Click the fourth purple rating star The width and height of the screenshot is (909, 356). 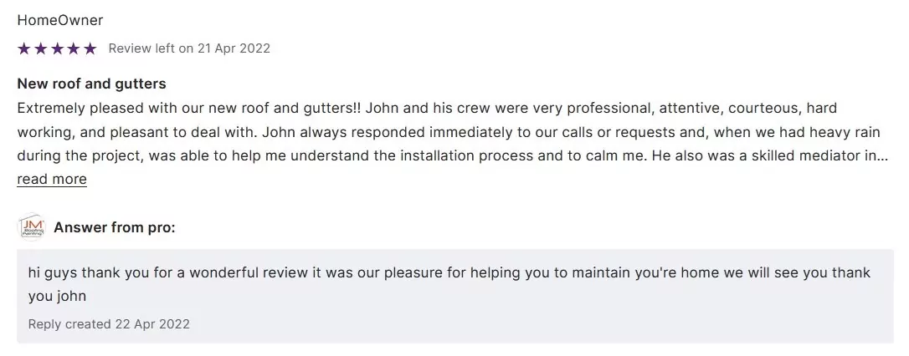tap(74, 48)
